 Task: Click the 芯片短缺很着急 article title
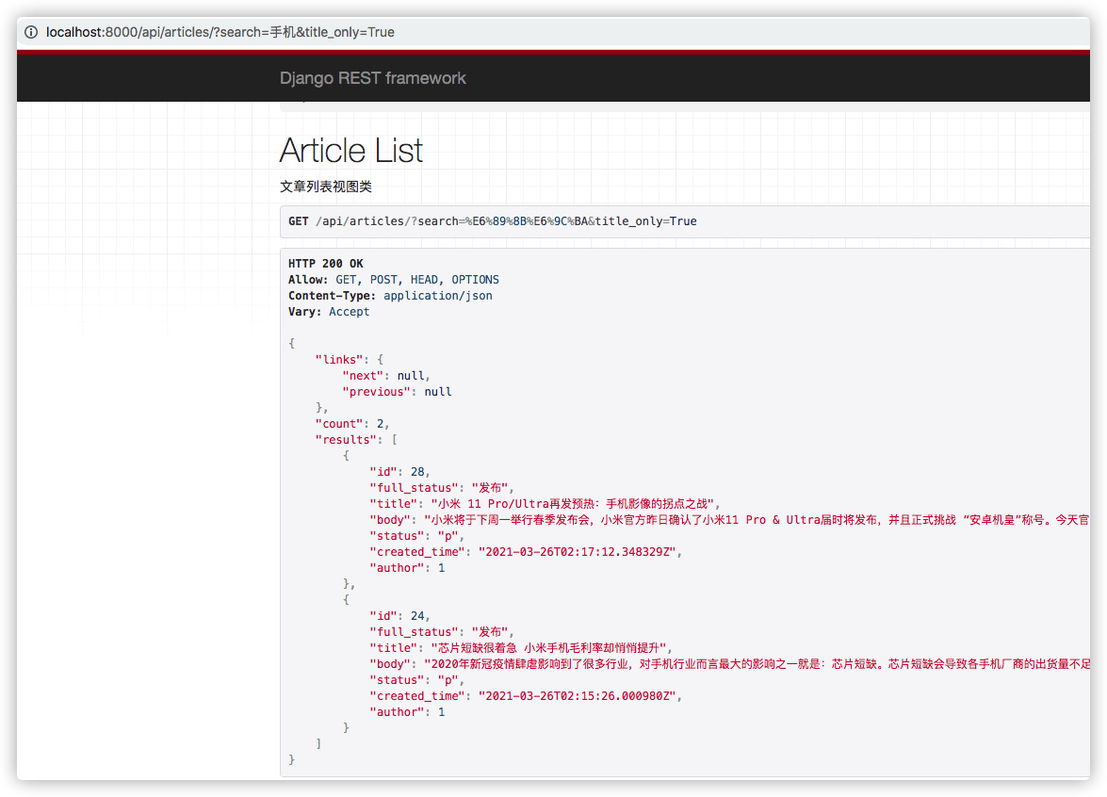click(548, 648)
